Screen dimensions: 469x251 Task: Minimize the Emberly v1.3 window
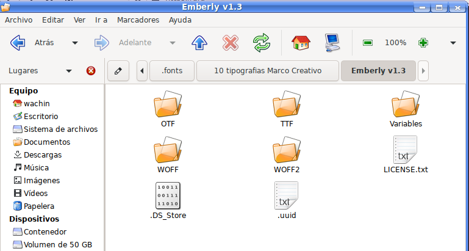422,7
